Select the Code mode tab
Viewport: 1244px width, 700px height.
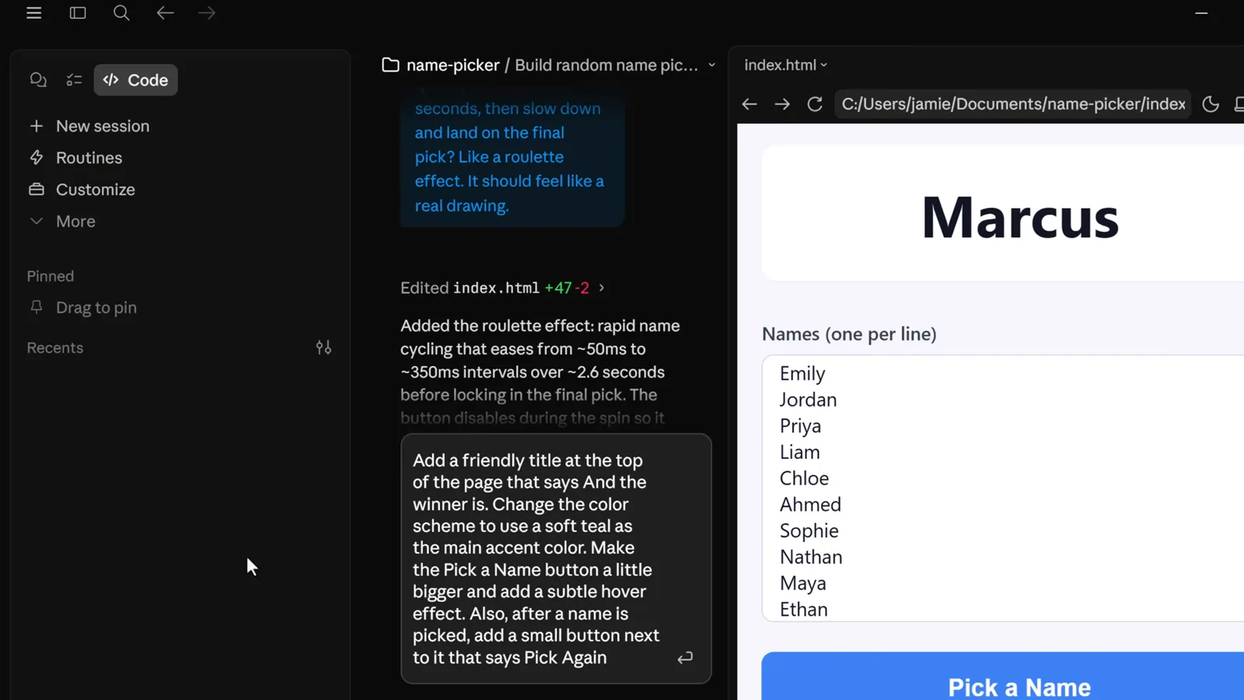pos(136,80)
